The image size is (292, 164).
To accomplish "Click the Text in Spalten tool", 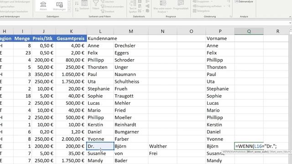I will [133, 6].
